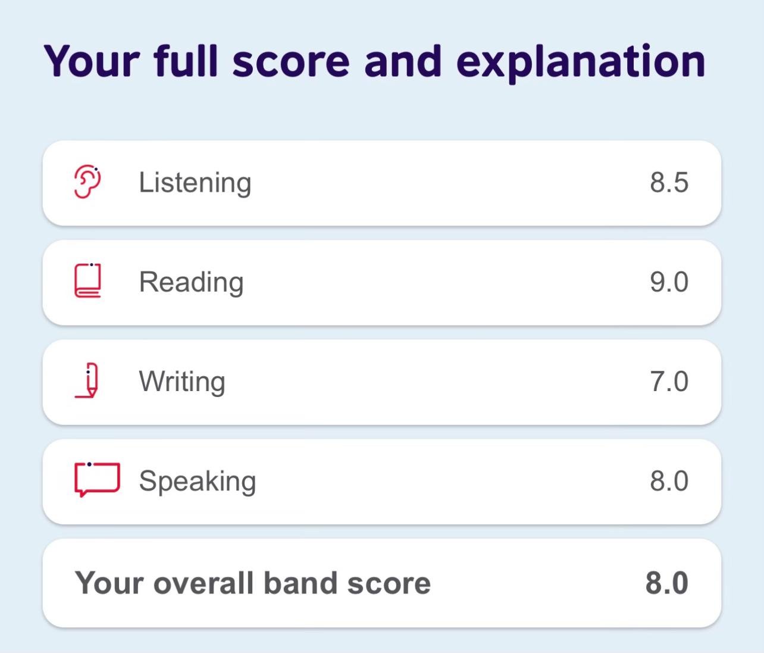Open the Reading score card
764x653 pixels.
click(x=382, y=282)
